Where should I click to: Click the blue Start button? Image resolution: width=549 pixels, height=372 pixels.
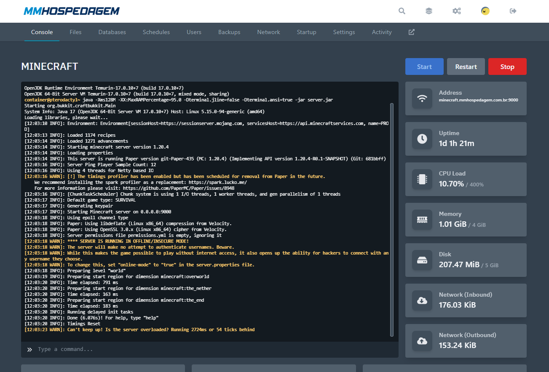coord(424,66)
